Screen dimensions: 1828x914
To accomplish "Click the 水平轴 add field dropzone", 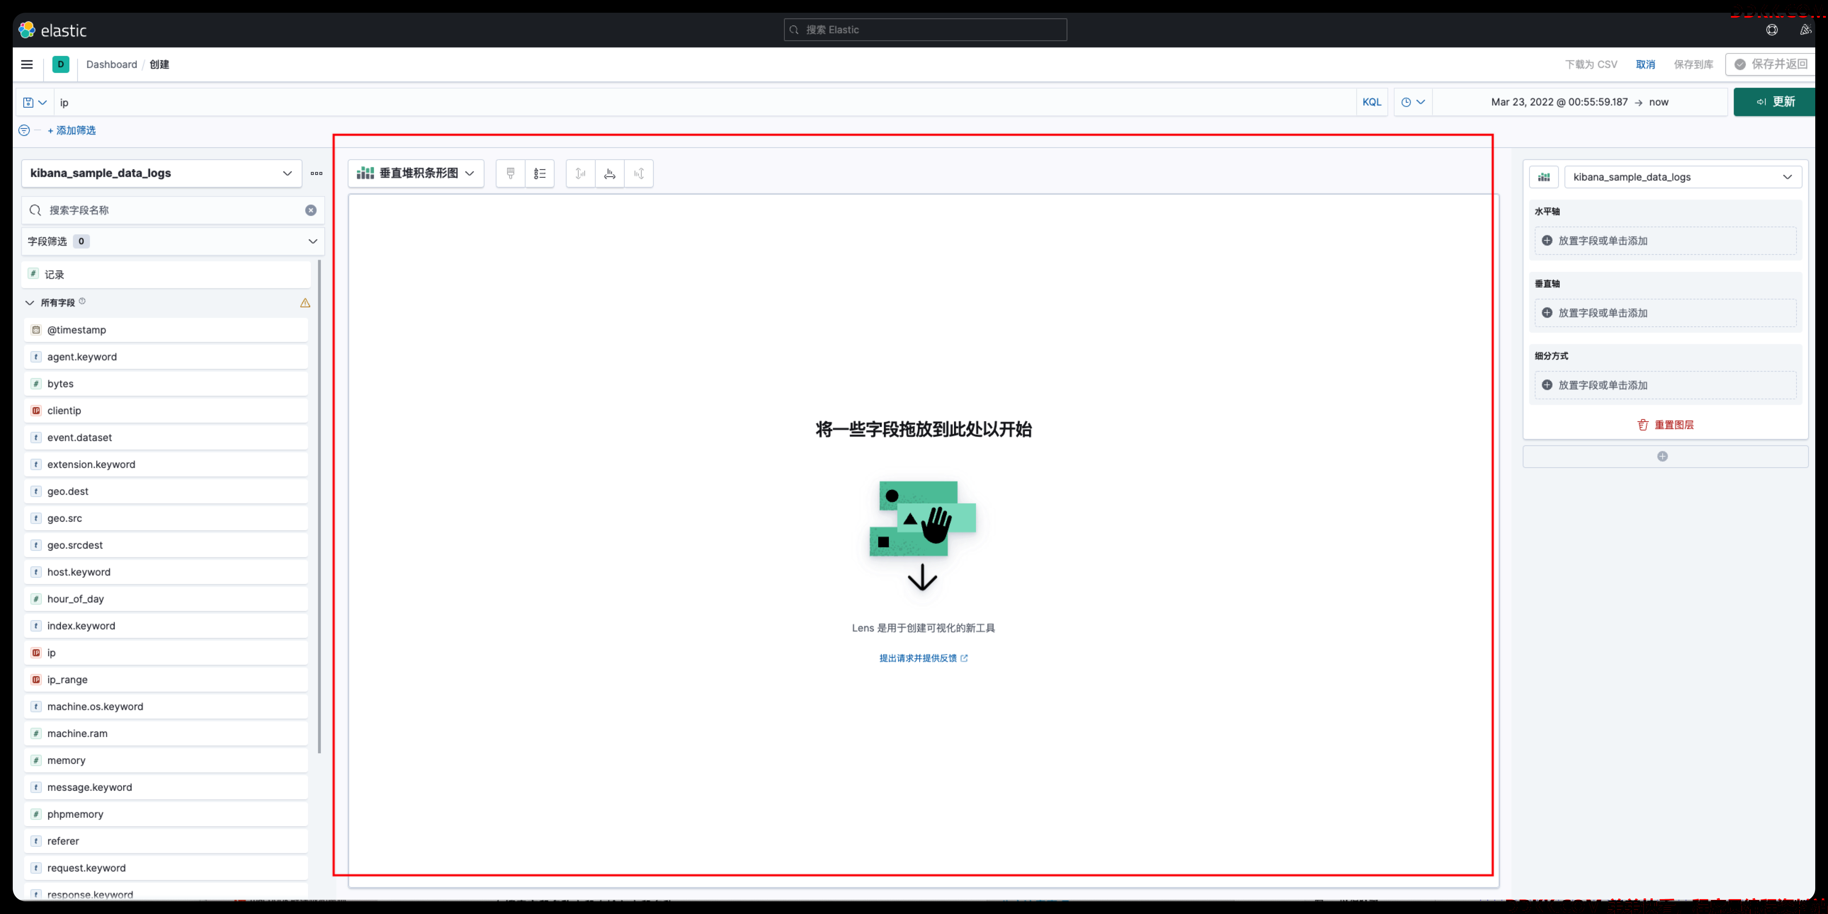I will point(1665,241).
